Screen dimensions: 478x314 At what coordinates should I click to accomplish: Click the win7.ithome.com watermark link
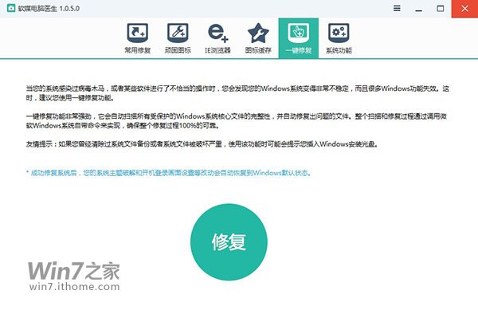coord(75,287)
